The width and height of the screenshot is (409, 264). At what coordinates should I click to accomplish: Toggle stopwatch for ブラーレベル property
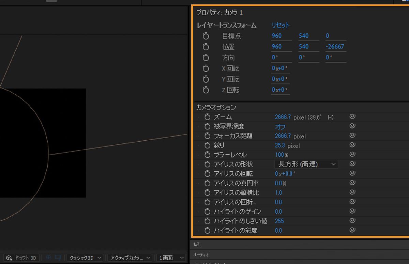click(x=208, y=155)
